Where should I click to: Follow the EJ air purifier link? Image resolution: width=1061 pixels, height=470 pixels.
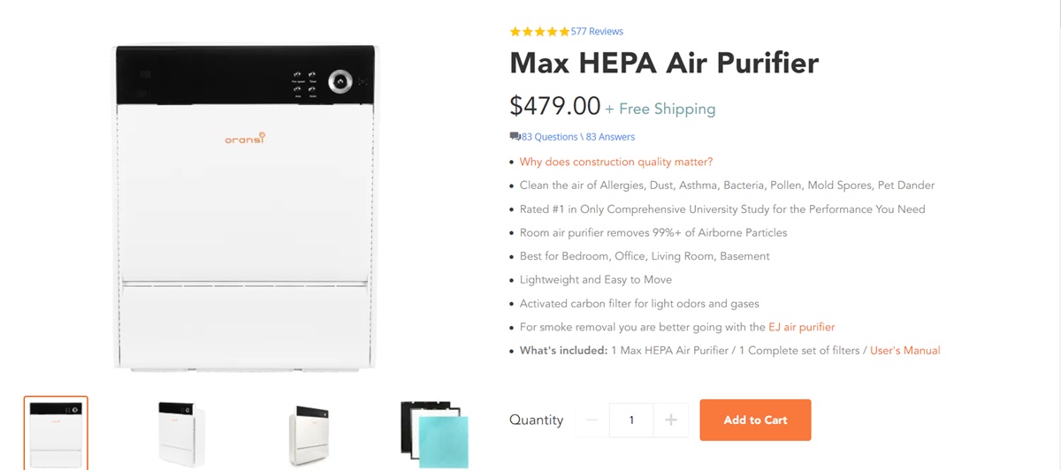[801, 327]
